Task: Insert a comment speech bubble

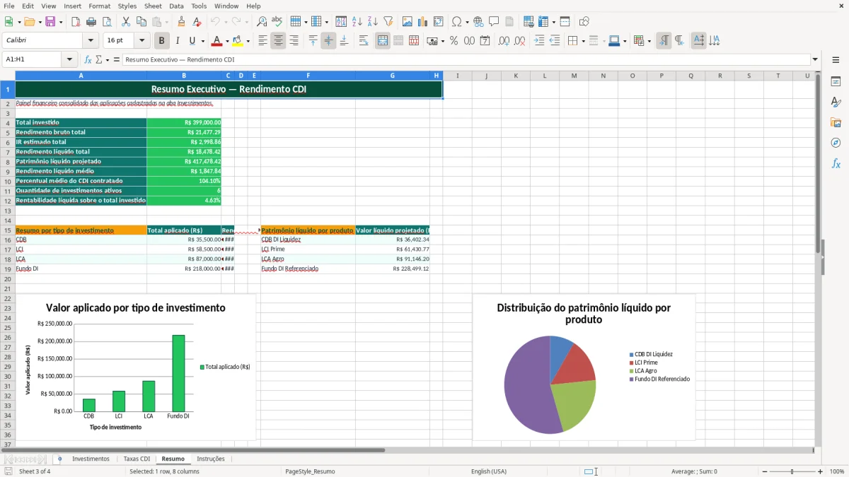Action: point(494,22)
